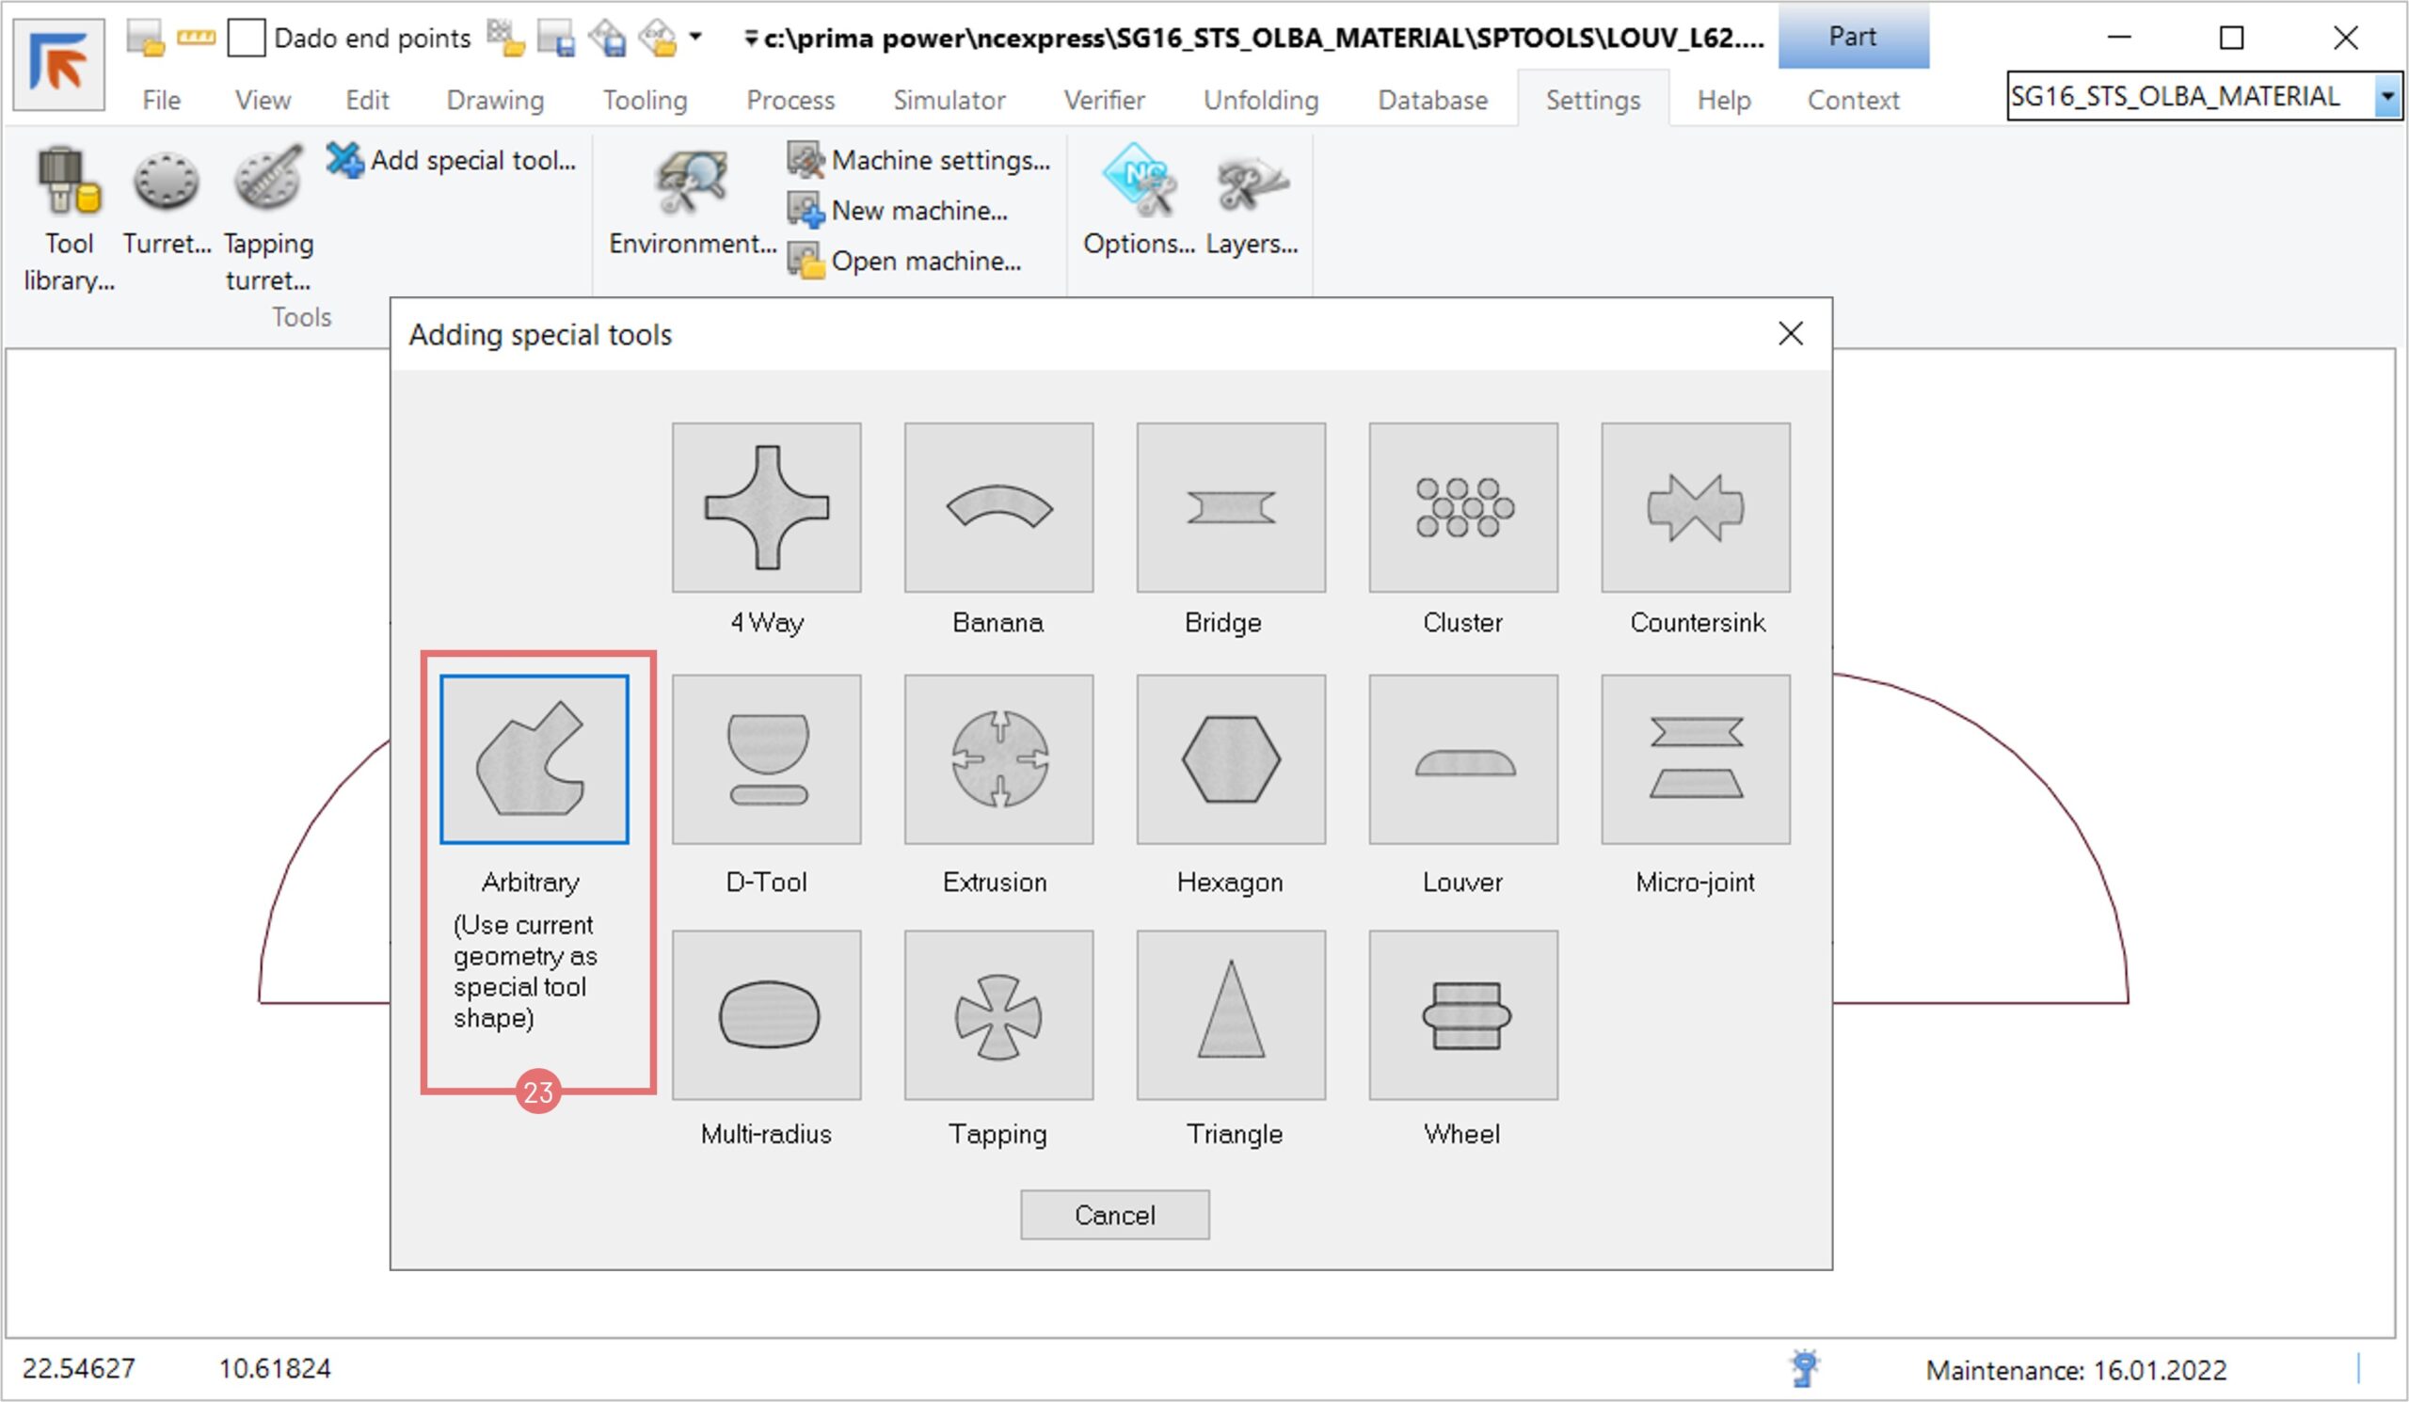Click Add special tool... command
Screen dimensions: 2409x1402
(451, 160)
